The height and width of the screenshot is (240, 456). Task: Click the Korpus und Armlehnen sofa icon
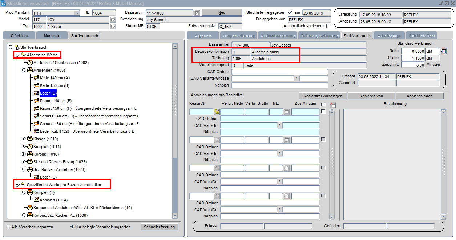[x=30, y=208]
